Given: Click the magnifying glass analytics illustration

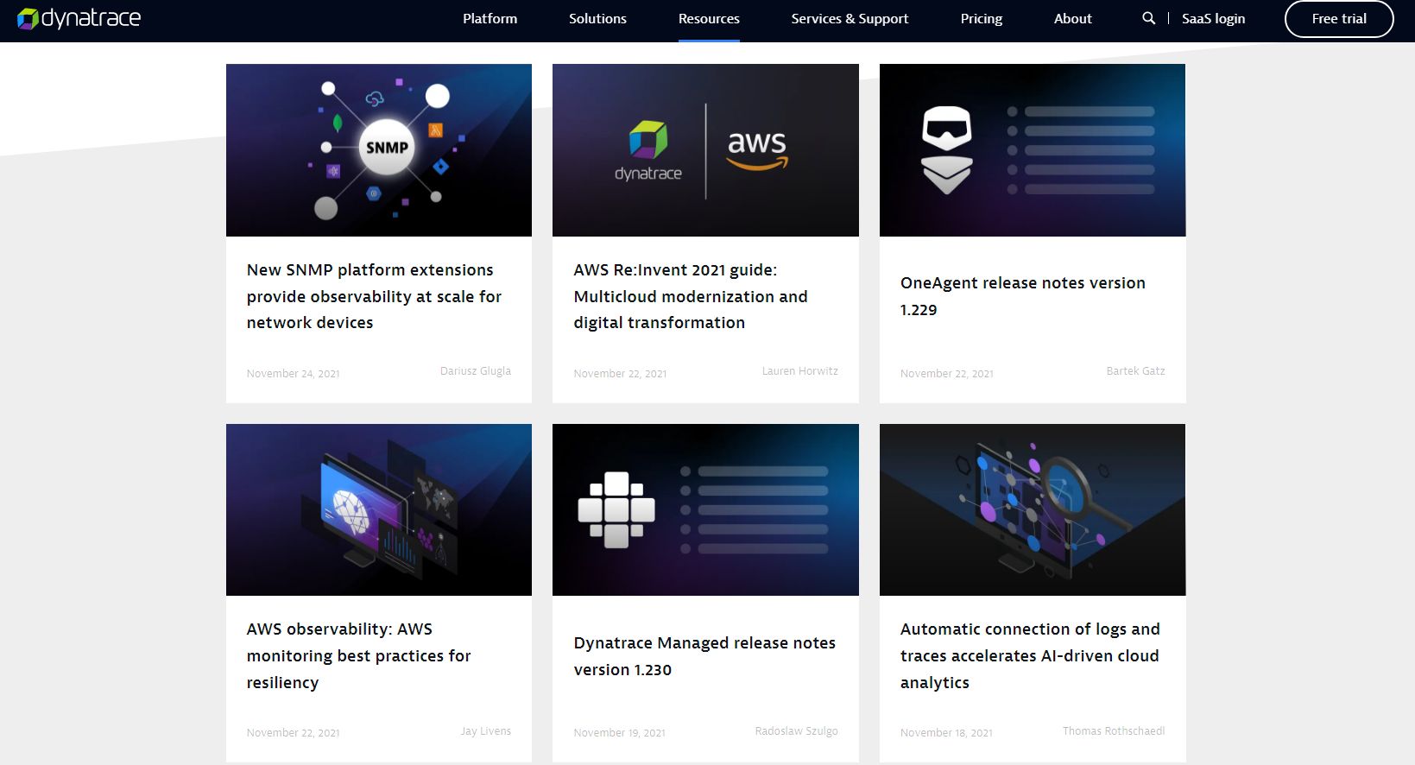Looking at the screenshot, I should [x=1032, y=509].
